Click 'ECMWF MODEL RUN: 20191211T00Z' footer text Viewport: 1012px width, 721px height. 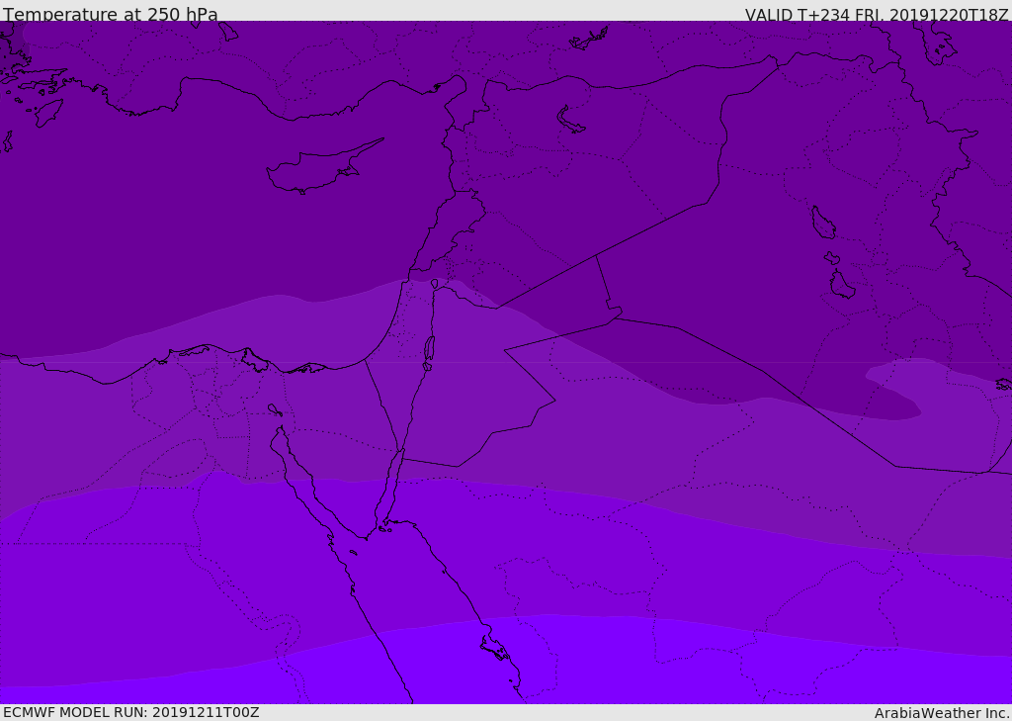[x=131, y=712]
